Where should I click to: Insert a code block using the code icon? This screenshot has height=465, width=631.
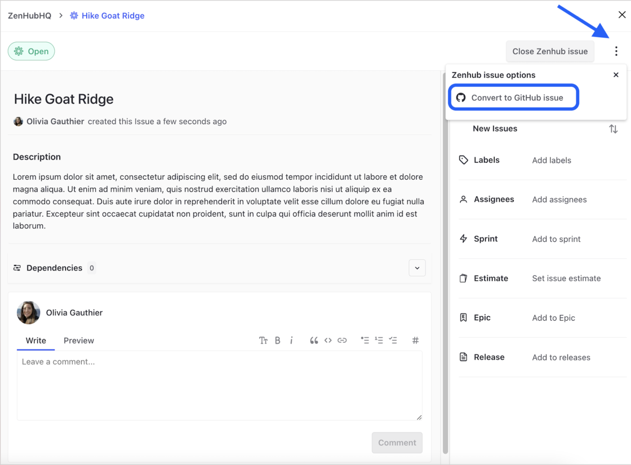[328, 340]
